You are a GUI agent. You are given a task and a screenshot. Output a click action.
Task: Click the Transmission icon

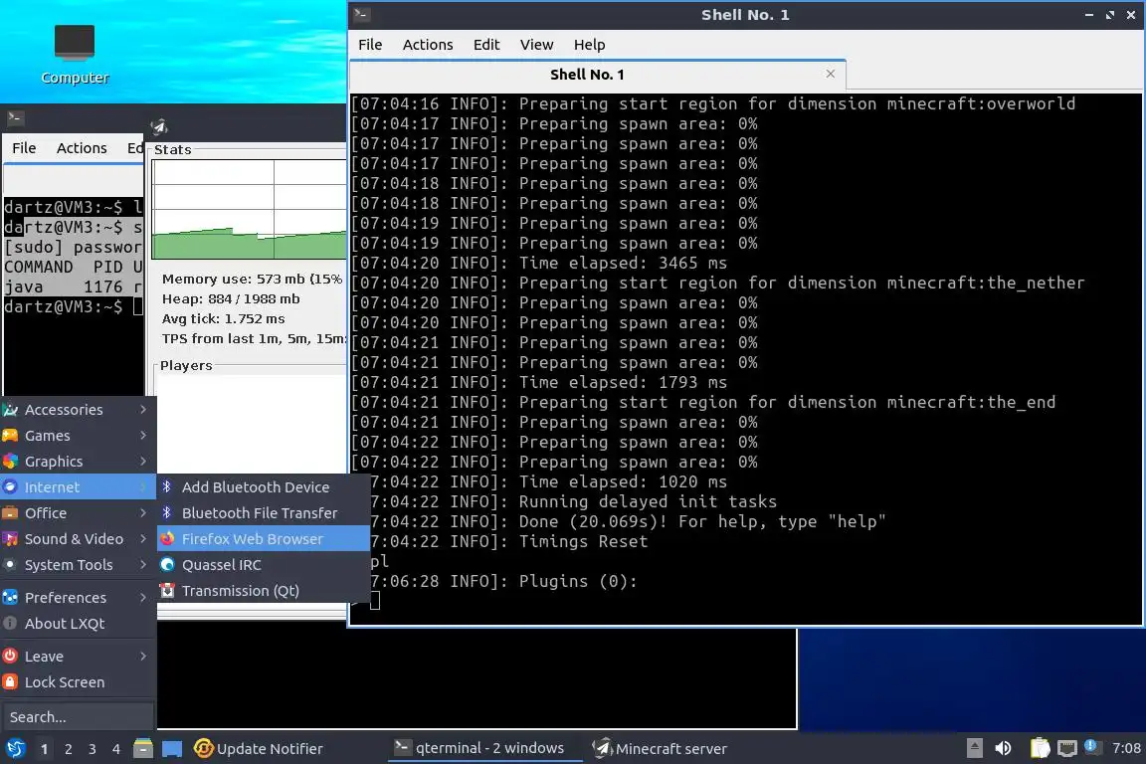(x=167, y=591)
